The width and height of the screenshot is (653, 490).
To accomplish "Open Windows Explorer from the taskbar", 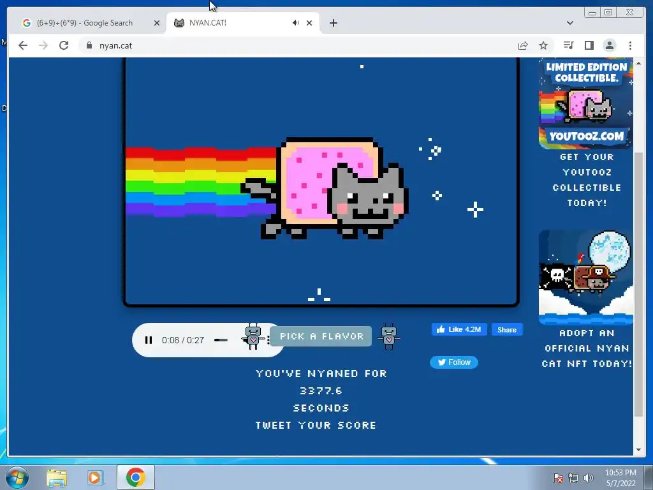I will (x=57, y=478).
